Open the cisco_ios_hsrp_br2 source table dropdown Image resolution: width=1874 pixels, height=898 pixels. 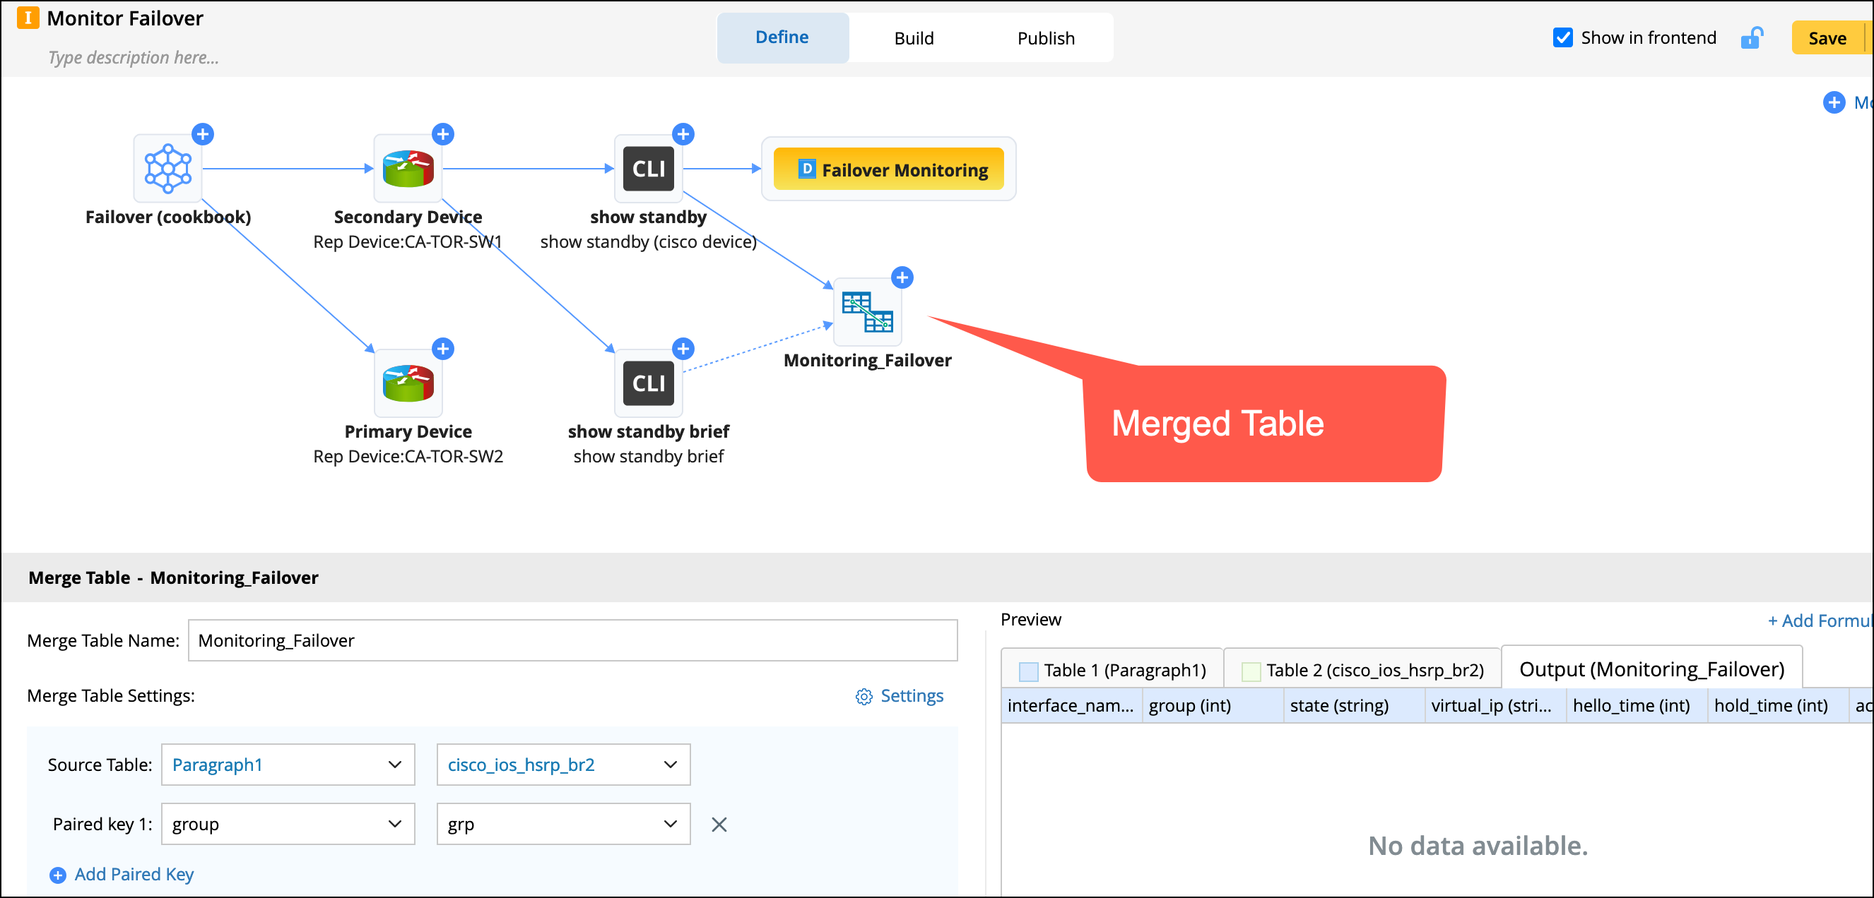[562, 765]
